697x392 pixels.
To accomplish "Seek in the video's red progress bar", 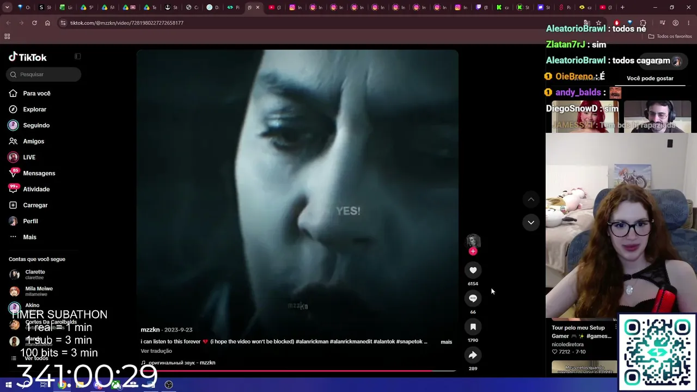I will (297, 371).
